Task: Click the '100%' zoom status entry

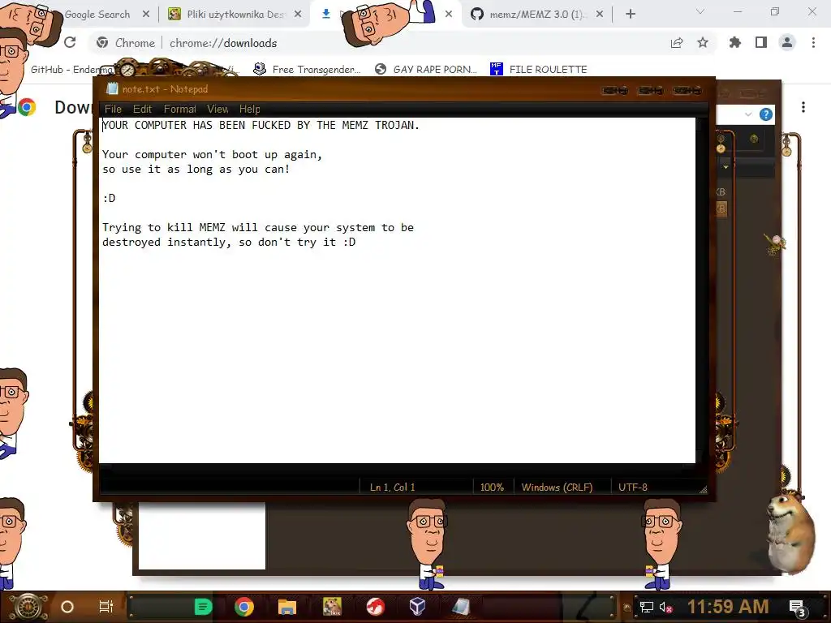Action: (492, 487)
